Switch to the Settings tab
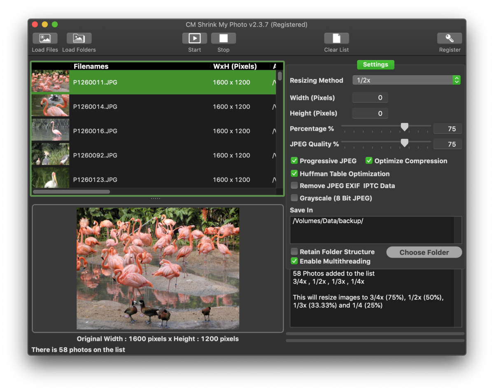 point(375,65)
